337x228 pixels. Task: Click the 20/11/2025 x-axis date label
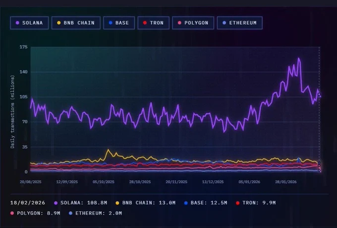pos(176,182)
